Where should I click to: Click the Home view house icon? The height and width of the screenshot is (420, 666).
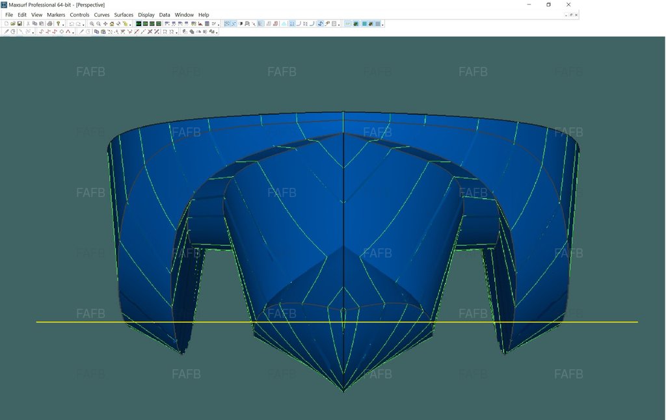(x=112, y=23)
